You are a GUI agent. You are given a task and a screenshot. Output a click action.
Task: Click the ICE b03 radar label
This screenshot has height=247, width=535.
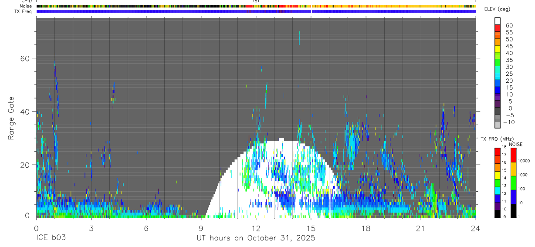tap(51, 238)
